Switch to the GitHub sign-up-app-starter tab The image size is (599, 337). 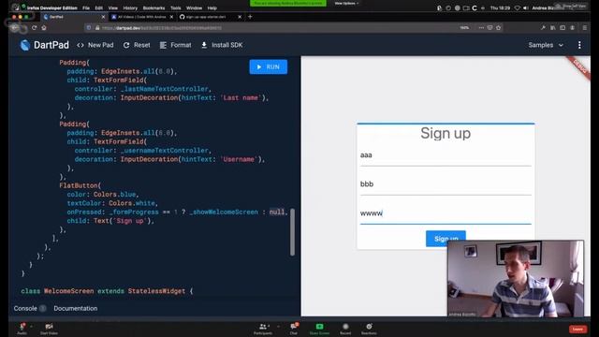(210, 17)
